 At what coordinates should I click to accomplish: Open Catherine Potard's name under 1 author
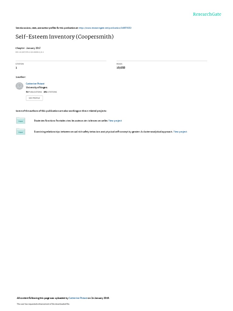click(x=35, y=84)
